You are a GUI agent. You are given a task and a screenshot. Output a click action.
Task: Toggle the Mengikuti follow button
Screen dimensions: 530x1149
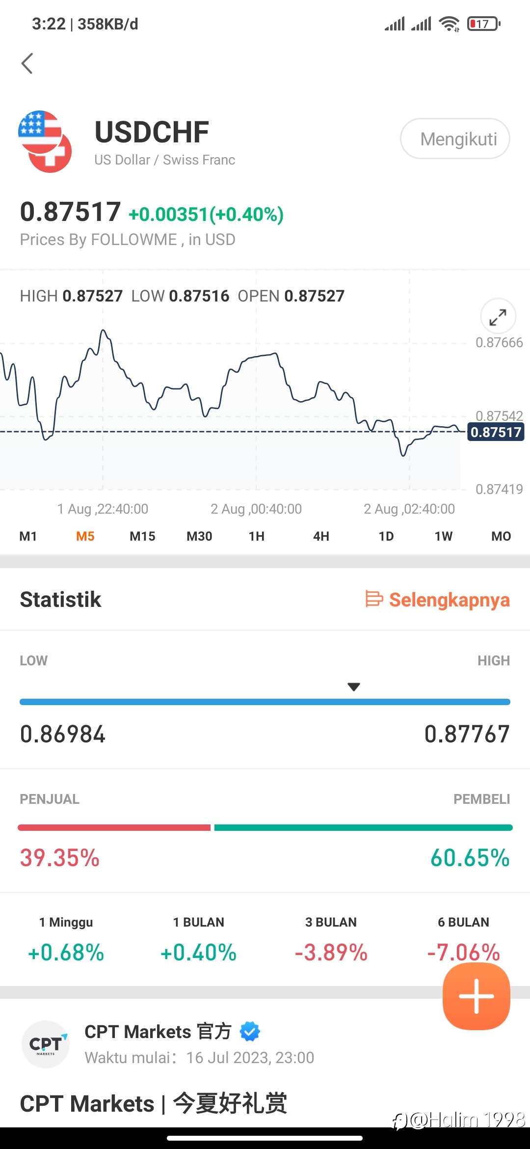pos(455,139)
